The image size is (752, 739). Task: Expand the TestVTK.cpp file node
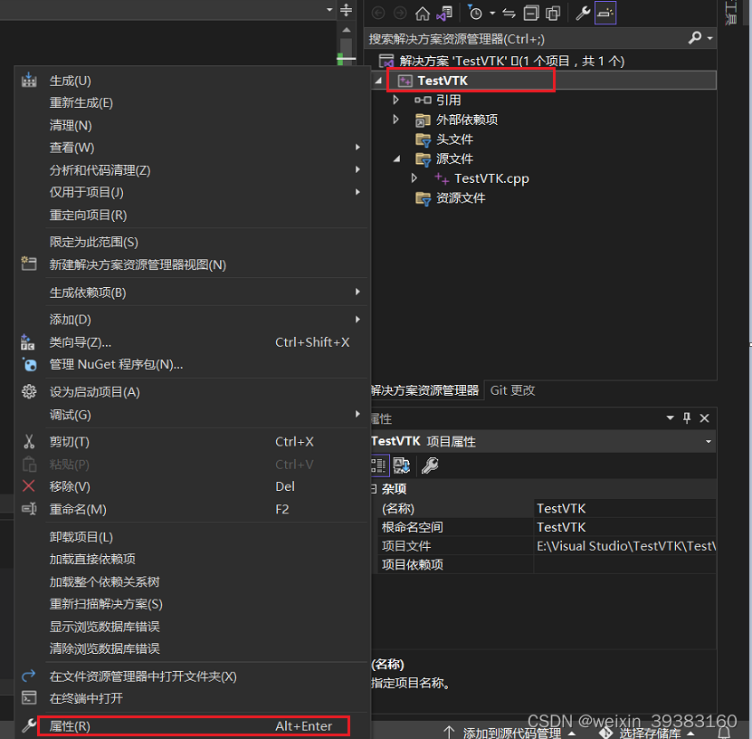414,178
